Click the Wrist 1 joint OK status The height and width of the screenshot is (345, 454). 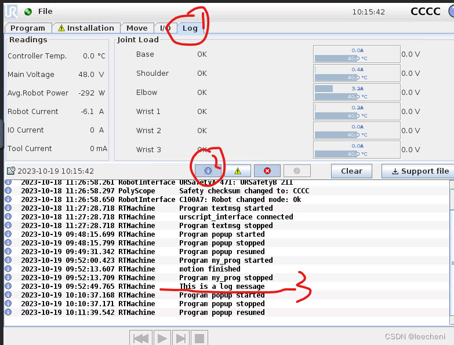(202, 112)
